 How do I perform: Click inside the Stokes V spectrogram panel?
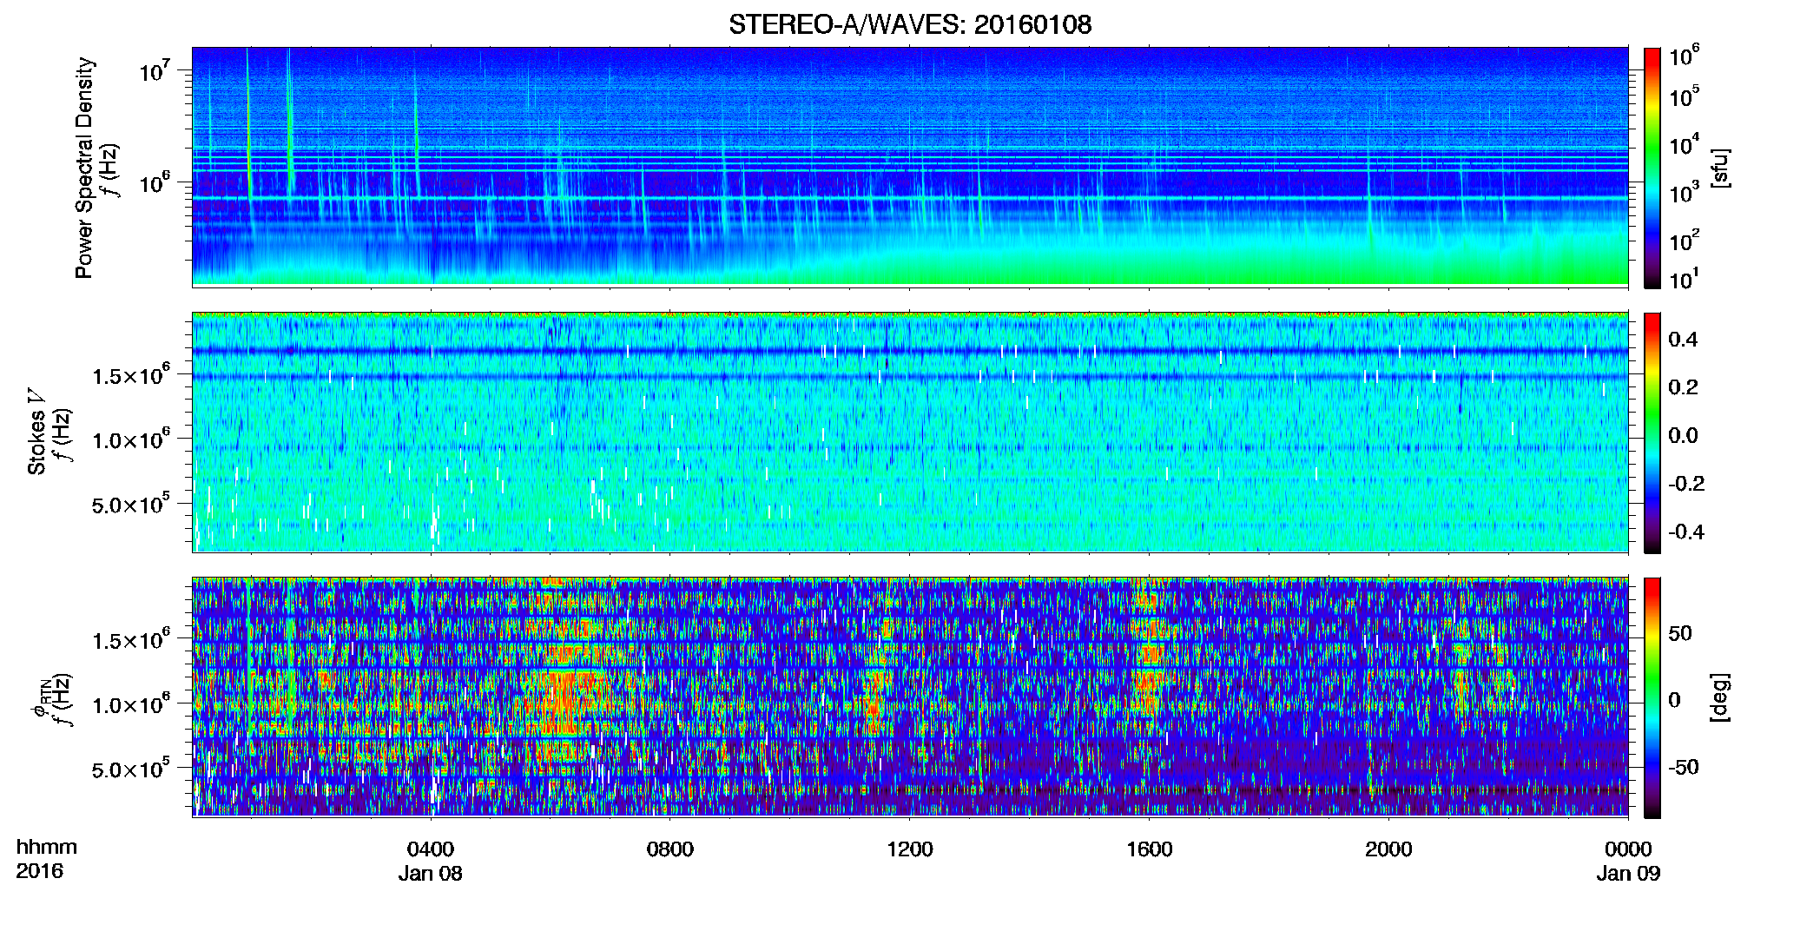click(910, 432)
